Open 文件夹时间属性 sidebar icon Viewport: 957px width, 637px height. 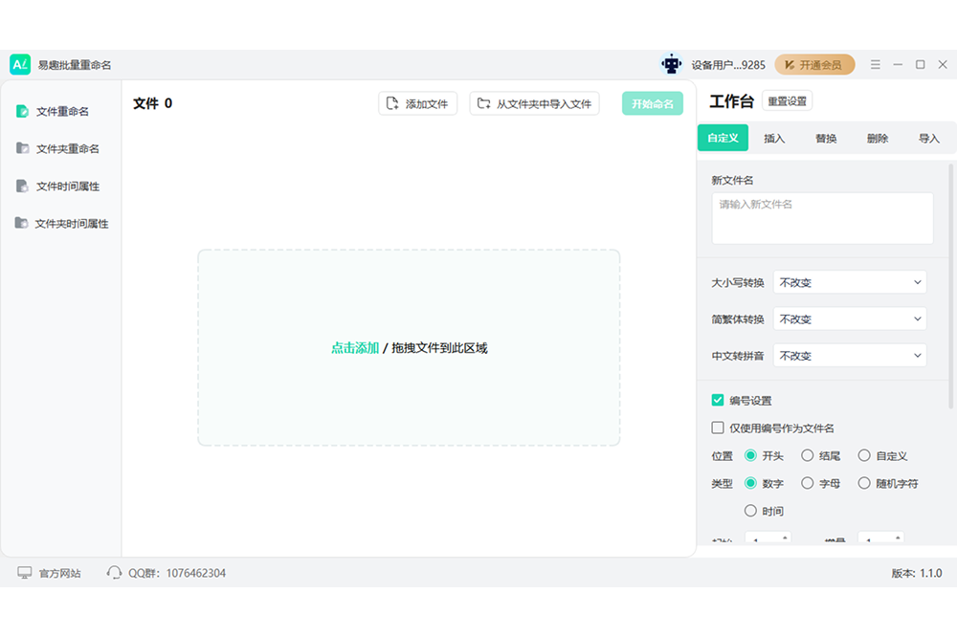pyautogui.click(x=21, y=223)
